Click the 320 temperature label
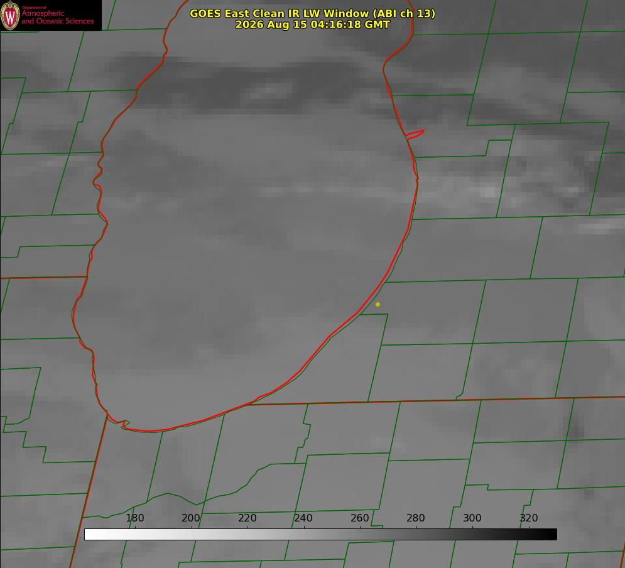The height and width of the screenshot is (568, 625). (529, 518)
